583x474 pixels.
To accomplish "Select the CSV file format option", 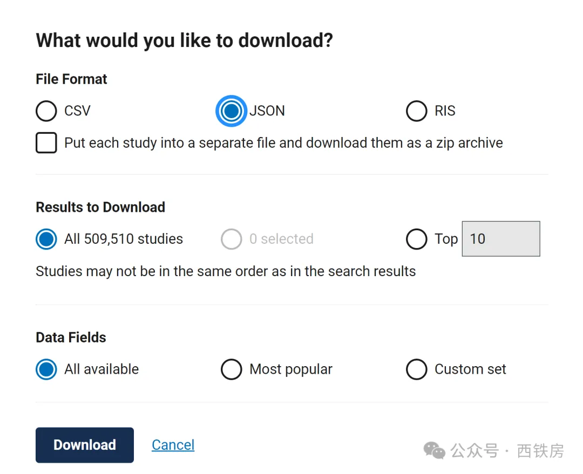I will point(46,111).
